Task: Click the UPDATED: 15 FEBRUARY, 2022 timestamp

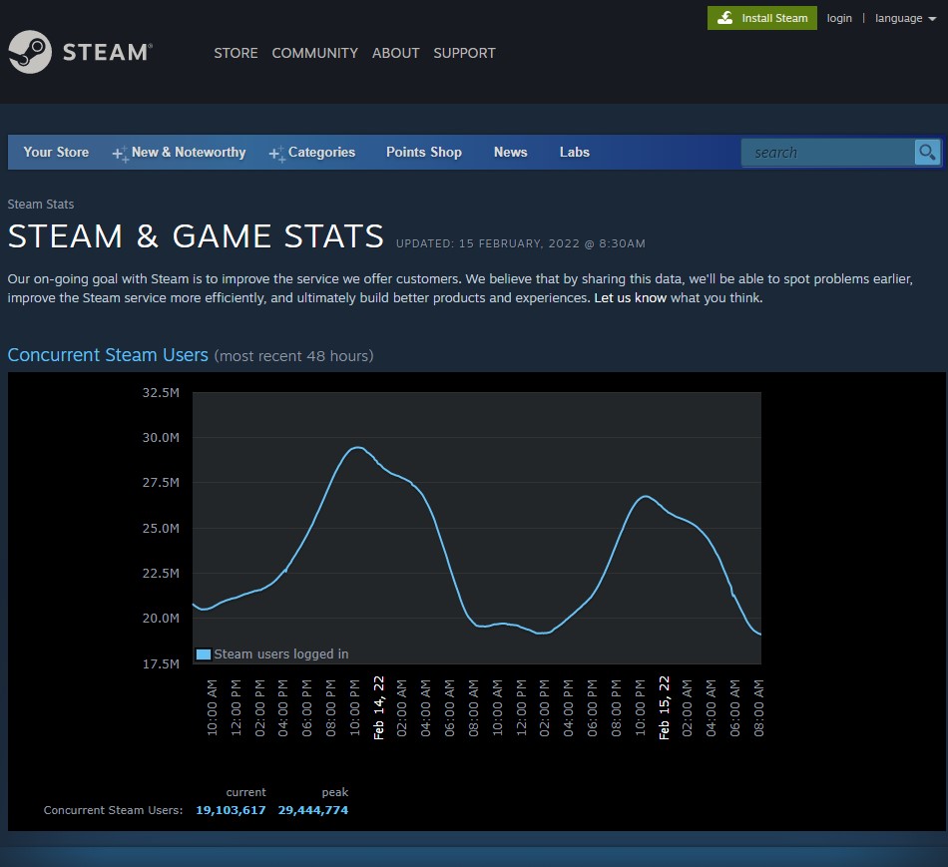Action: (521, 243)
